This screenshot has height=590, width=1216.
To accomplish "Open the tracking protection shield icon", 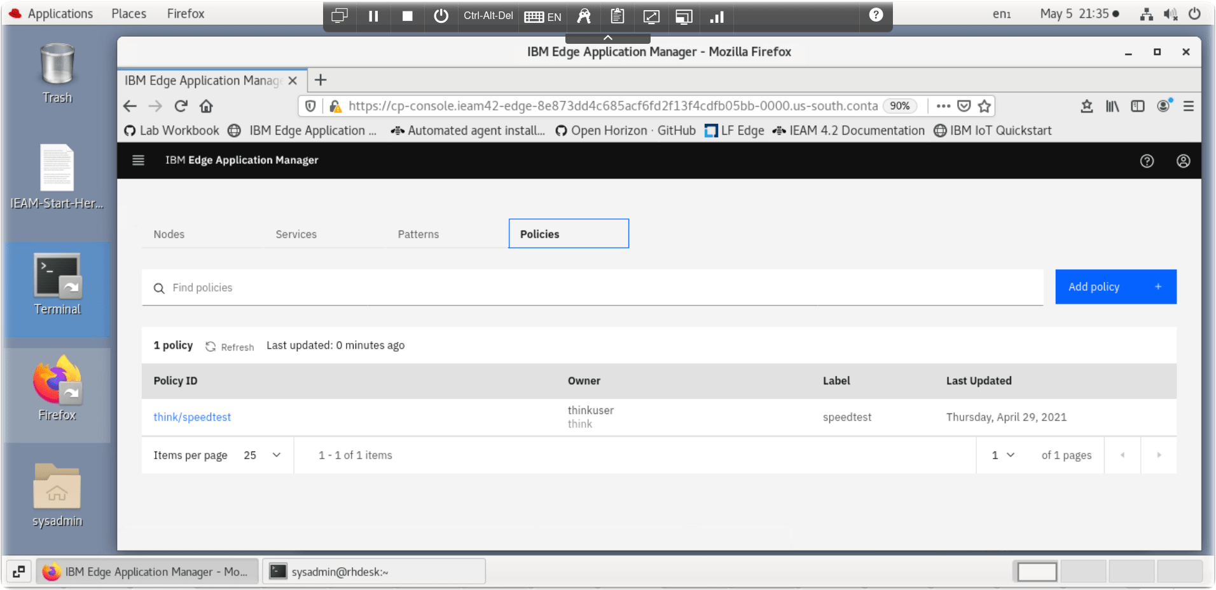I will 310,106.
